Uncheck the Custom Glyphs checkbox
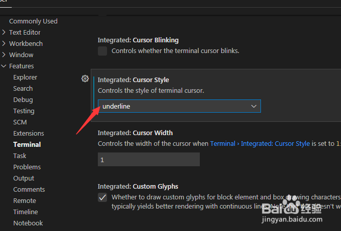The image size is (341, 231). click(102, 197)
